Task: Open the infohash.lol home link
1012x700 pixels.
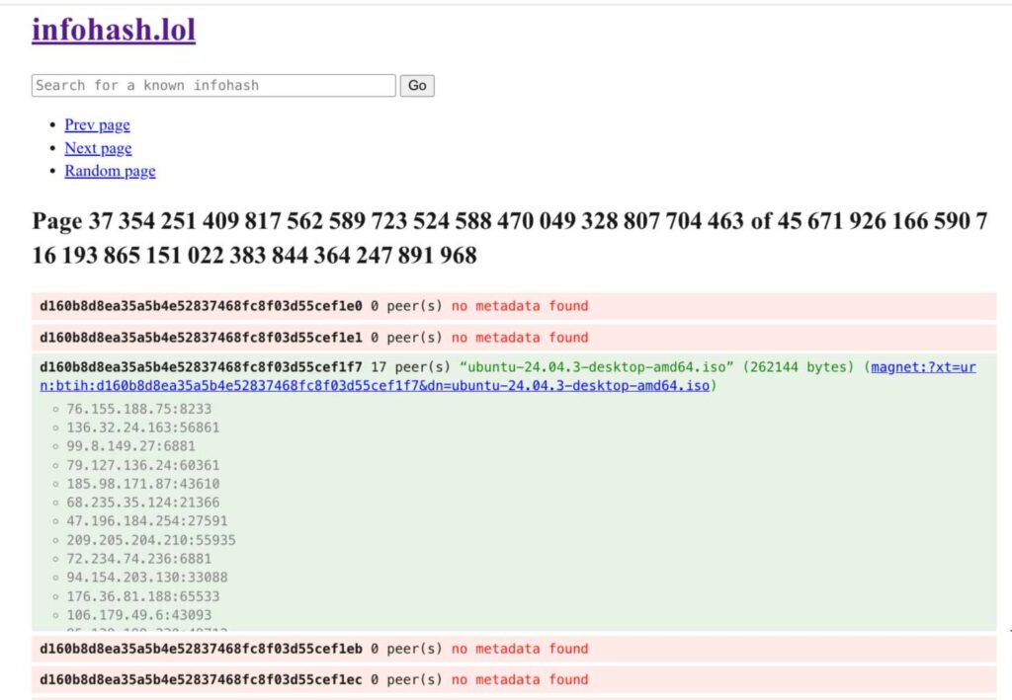Action: (x=114, y=30)
